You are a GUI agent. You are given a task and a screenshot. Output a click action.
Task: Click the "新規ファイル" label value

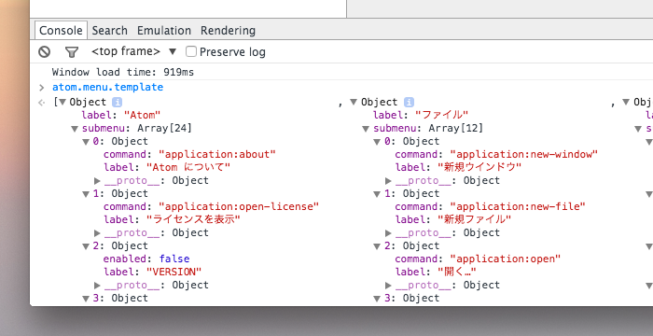pos(474,219)
